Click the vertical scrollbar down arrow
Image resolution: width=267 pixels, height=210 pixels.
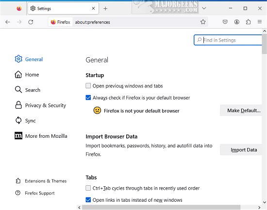click(264, 202)
